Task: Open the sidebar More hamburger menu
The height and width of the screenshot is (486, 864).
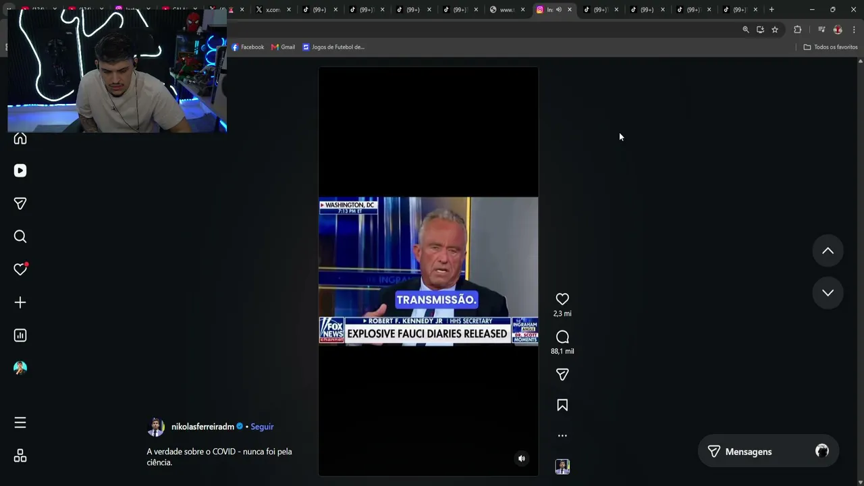Action: 20,423
